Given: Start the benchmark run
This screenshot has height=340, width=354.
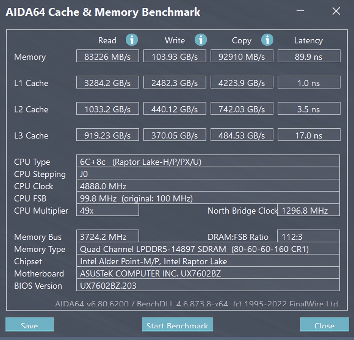Looking at the screenshot, I should click(177, 325).
